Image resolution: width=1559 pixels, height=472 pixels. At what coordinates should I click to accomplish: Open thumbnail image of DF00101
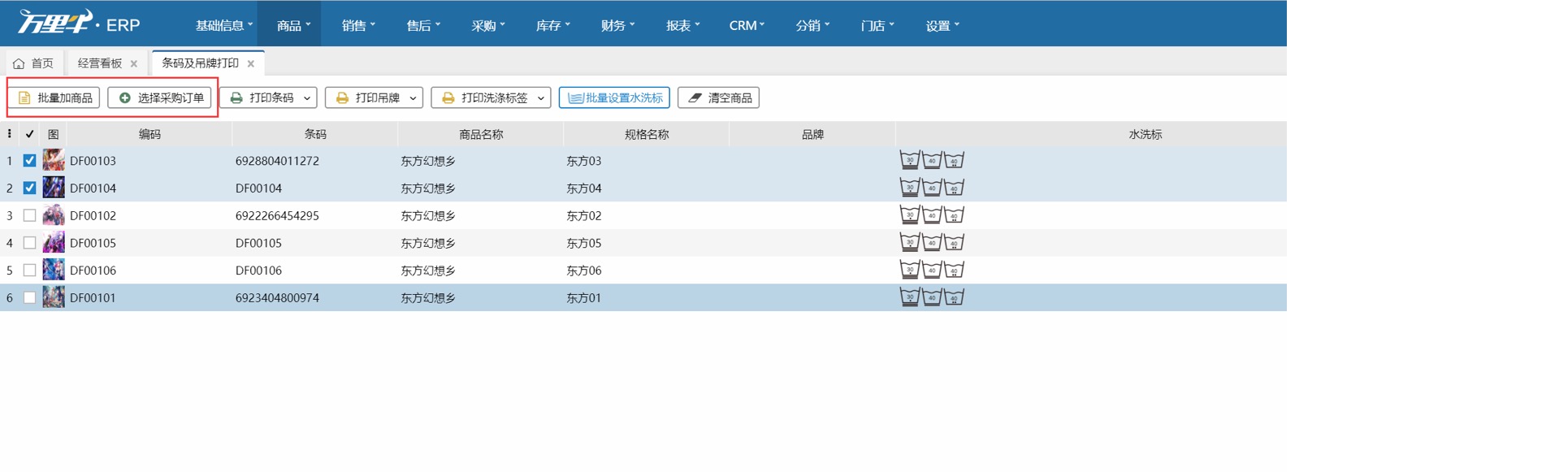[x=54, y=297]
